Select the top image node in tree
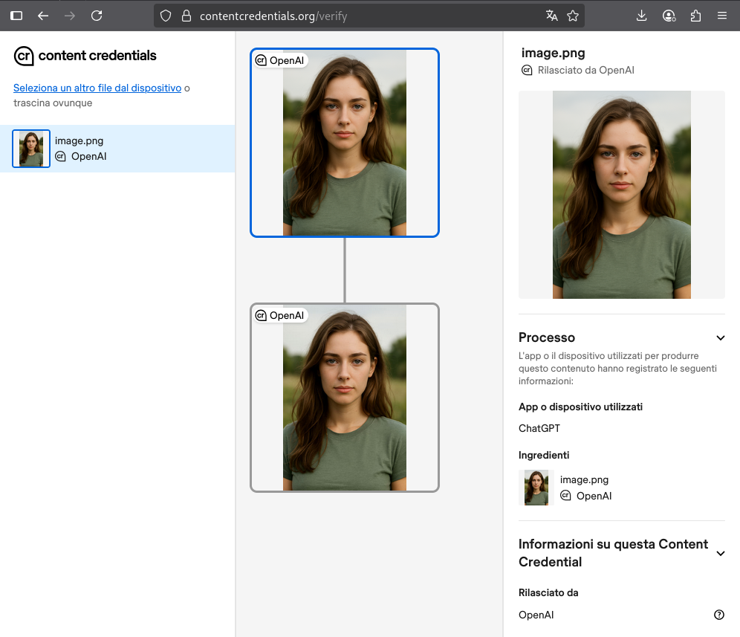This screenshot has width=740, height=637. pos(345,143)
